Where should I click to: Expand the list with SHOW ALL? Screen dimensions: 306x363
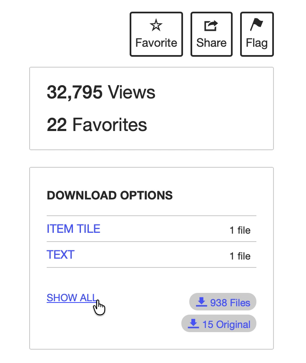click(x=71, y=298)
